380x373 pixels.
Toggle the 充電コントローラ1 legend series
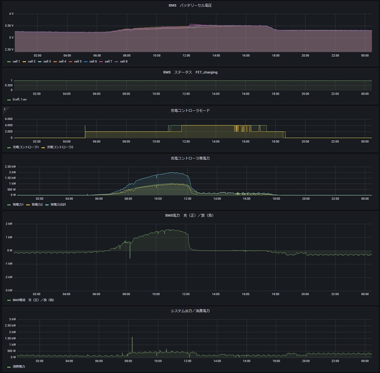tap(26, 147)
